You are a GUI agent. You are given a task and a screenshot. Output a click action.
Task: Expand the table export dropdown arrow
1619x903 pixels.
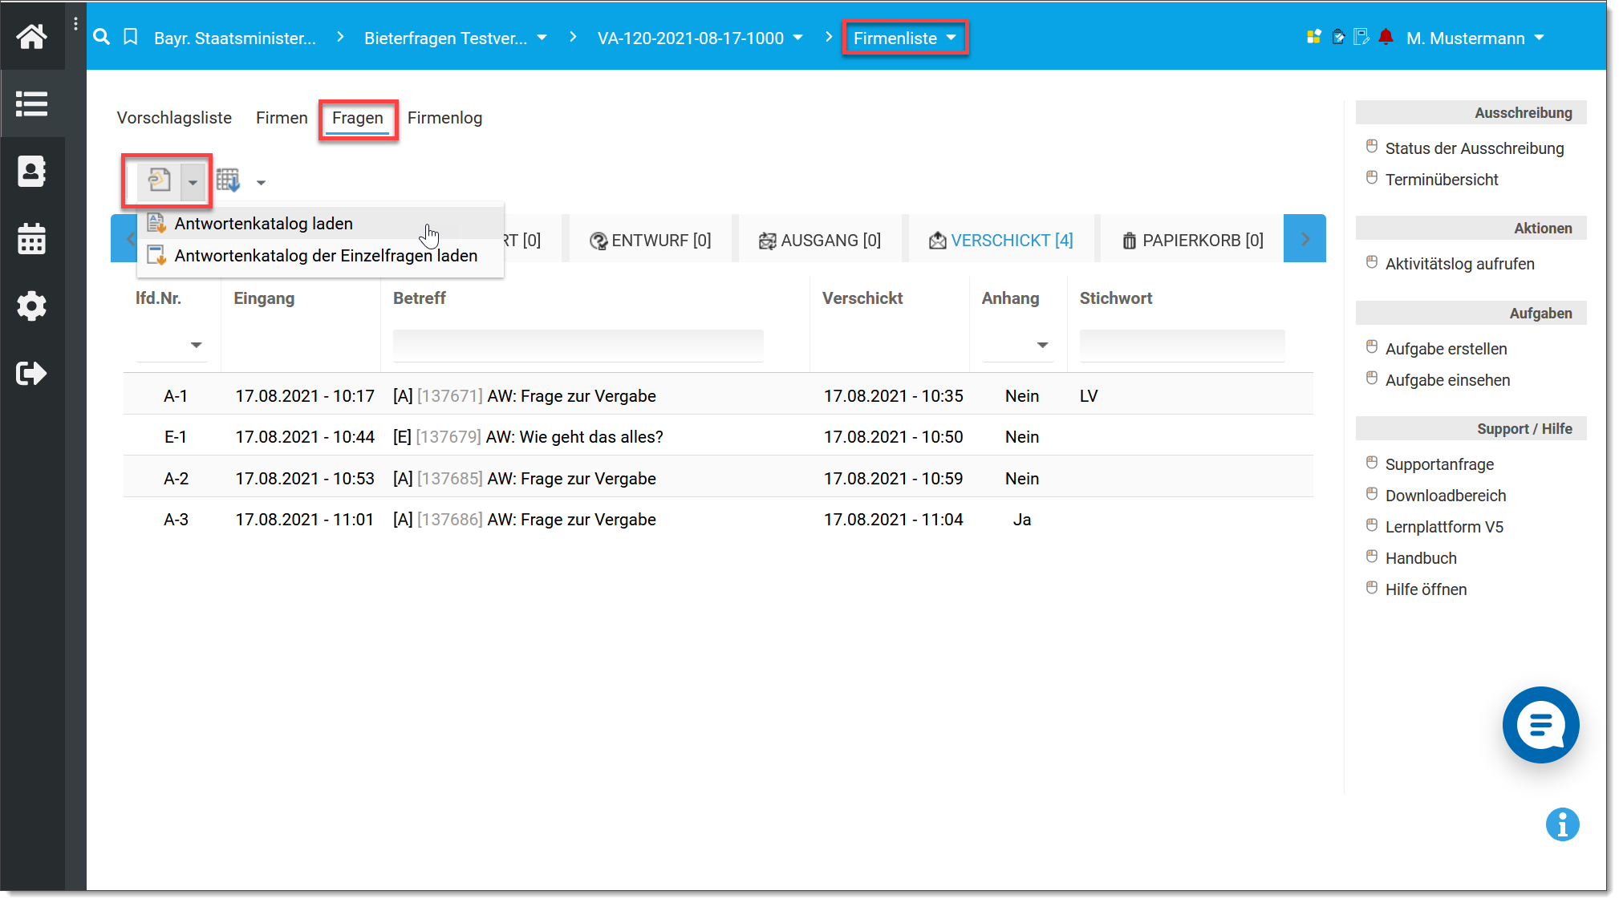pos(261,183)
